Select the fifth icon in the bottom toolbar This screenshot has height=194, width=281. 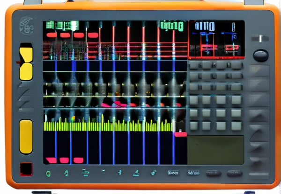119,173
